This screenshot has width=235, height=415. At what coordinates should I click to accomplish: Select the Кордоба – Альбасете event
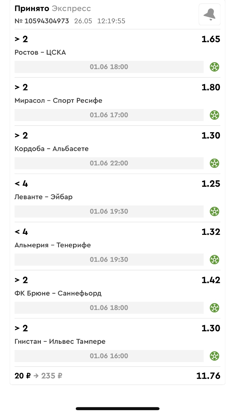tap(52, 149)
